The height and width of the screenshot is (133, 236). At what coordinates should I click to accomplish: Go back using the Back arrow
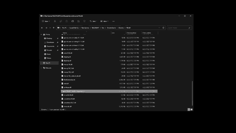click(x=42, y=28)
